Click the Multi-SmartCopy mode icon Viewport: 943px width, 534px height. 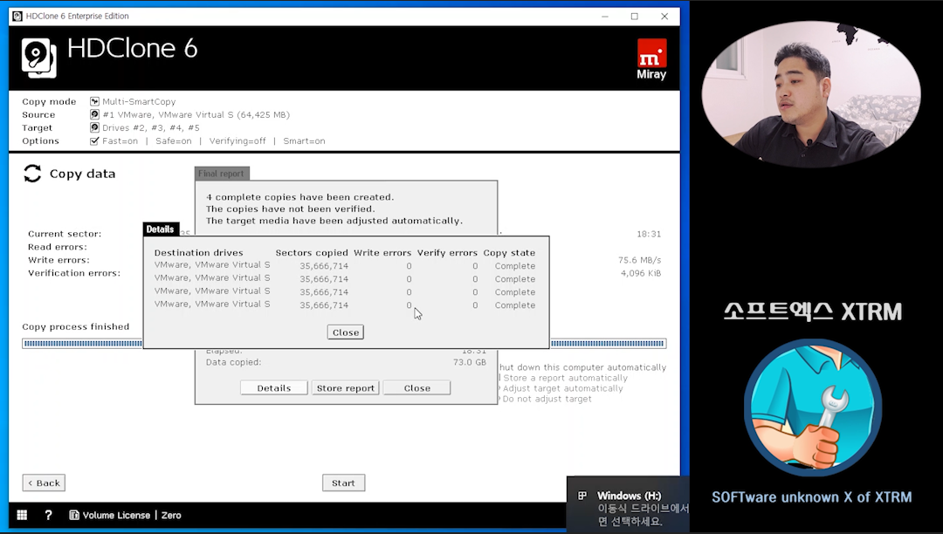point(94,101)
